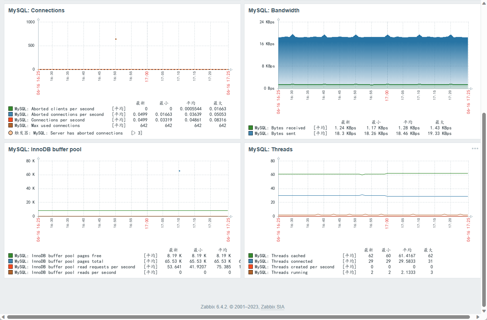Click the InnoDB buffer pool reads per second label
487x320 pixels.
[x=66, y=272]
